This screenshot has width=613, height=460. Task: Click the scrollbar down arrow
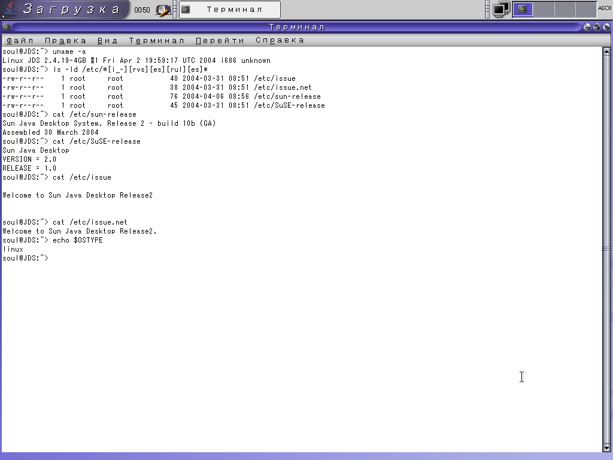tap(607, 447)
